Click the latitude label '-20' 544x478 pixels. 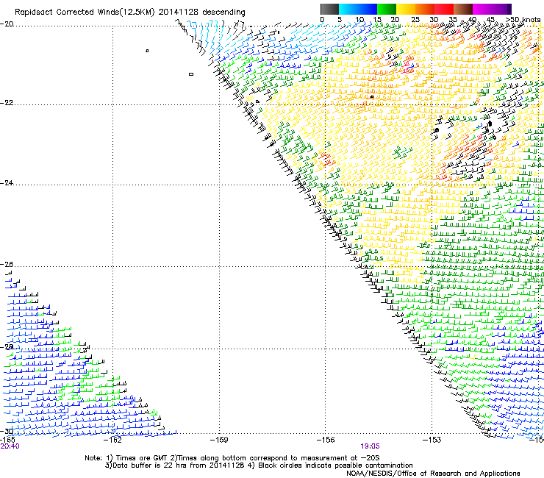pos(7,24)
